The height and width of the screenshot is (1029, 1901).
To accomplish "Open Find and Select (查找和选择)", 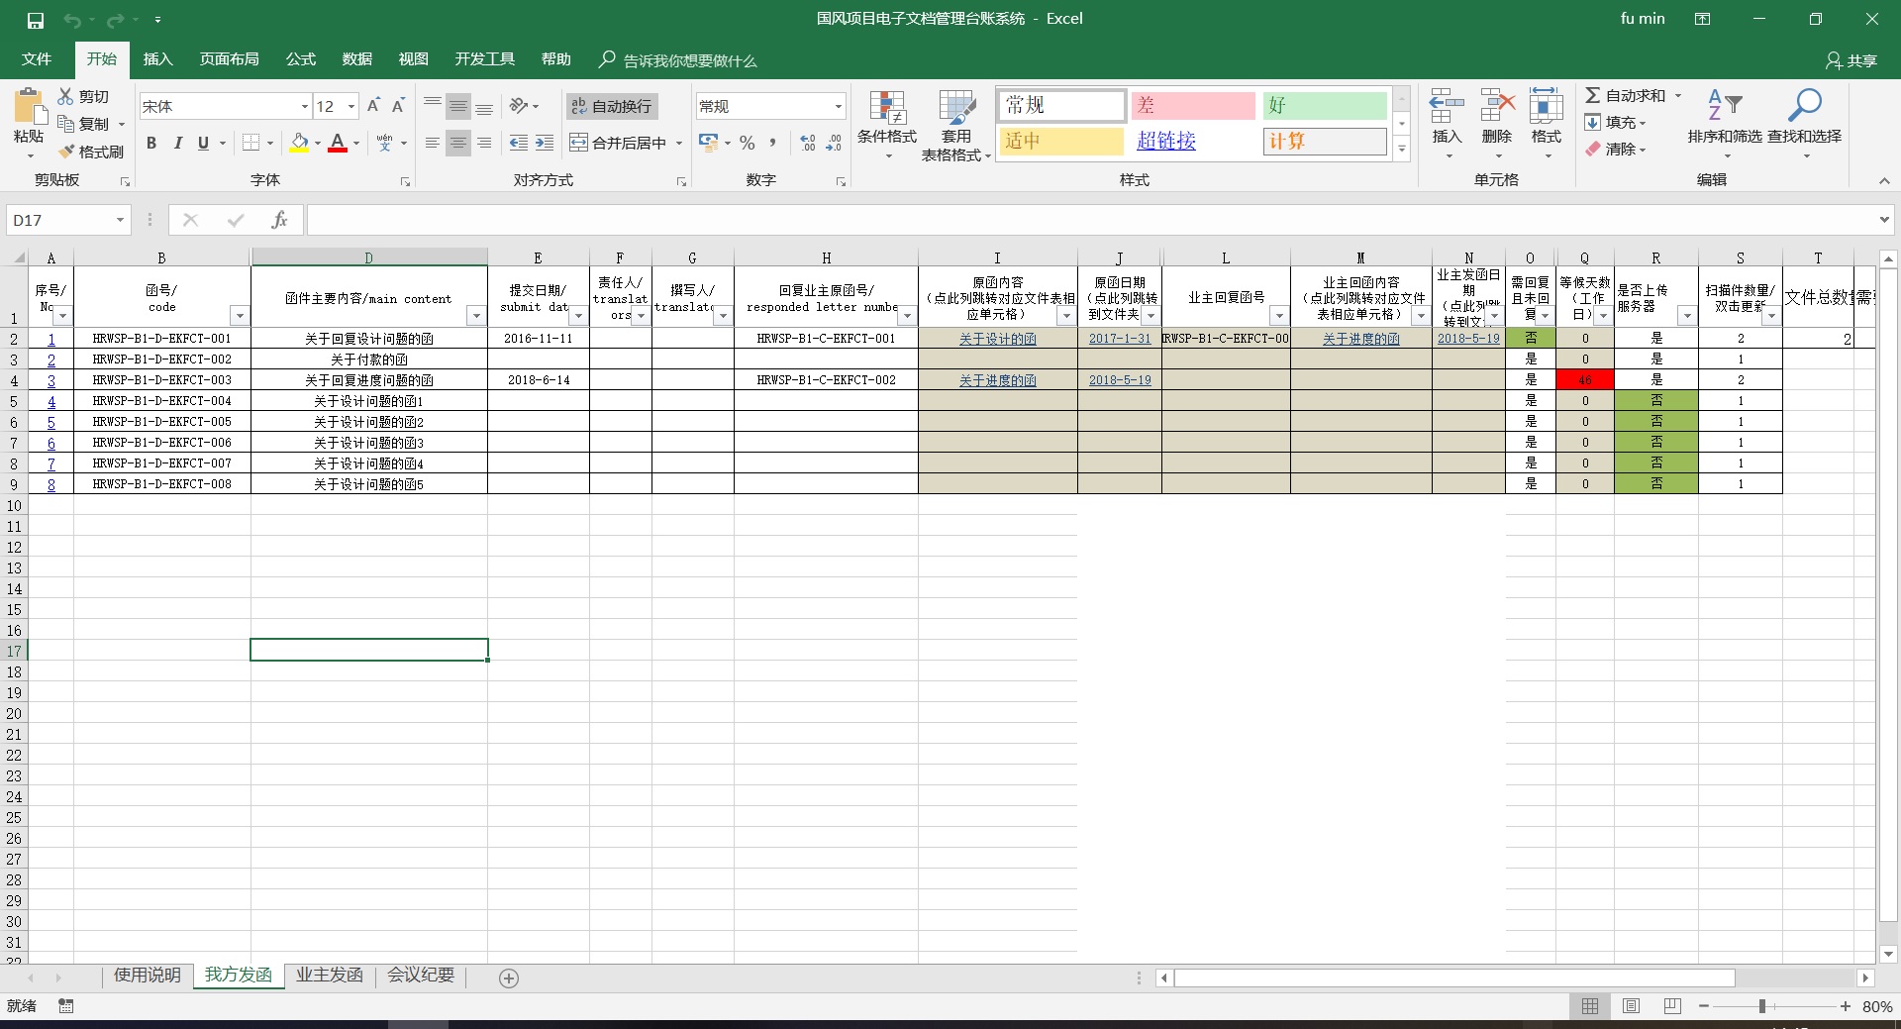I will coord(1805,124).
